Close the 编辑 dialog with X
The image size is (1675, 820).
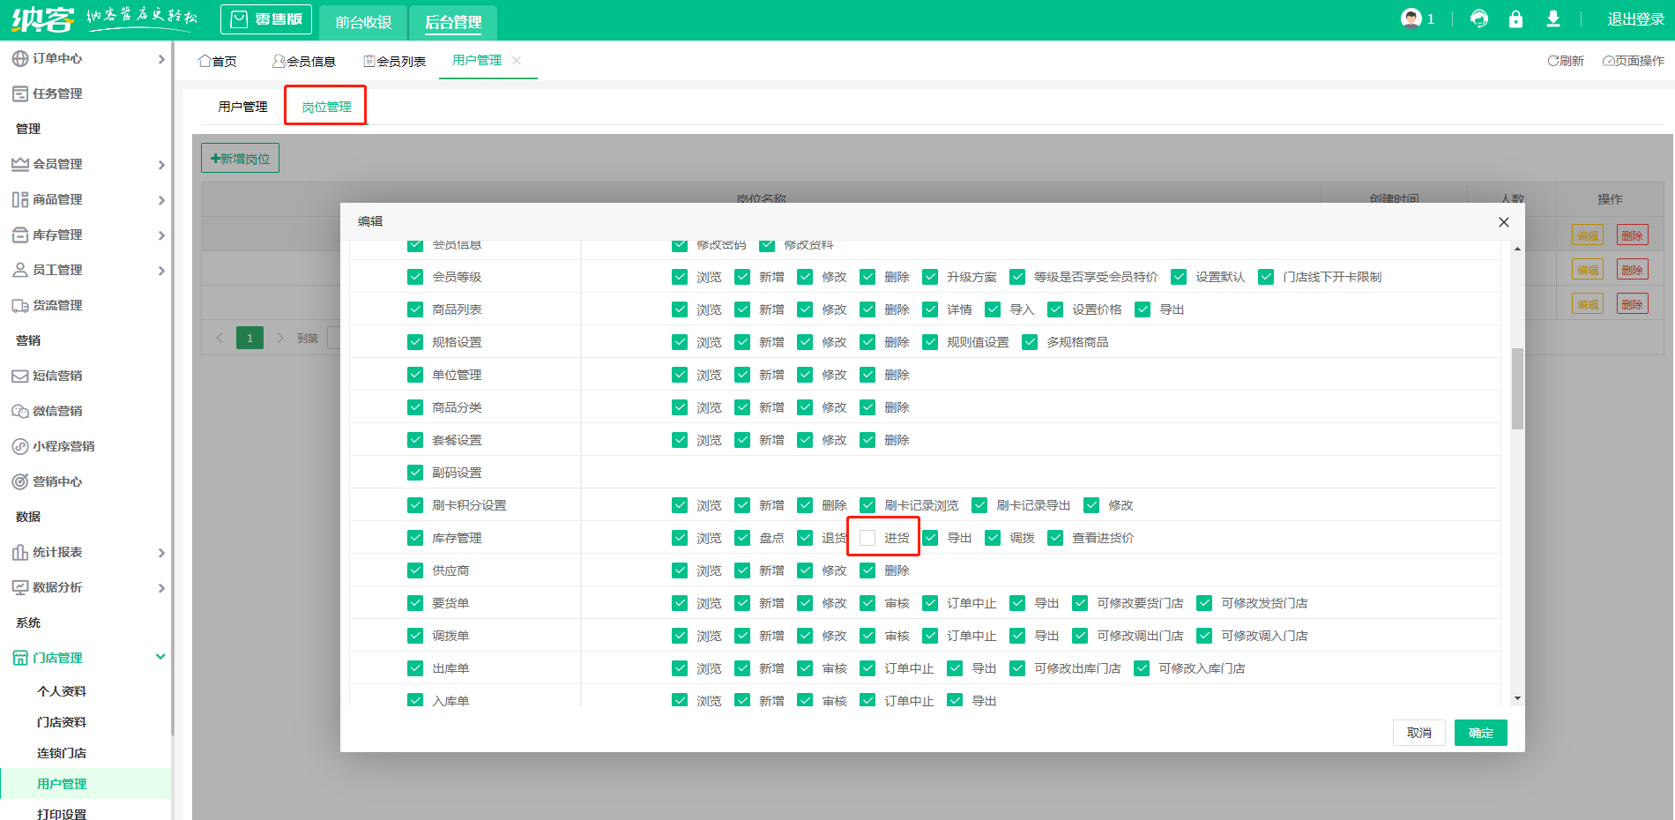(x=1503, y=222)
